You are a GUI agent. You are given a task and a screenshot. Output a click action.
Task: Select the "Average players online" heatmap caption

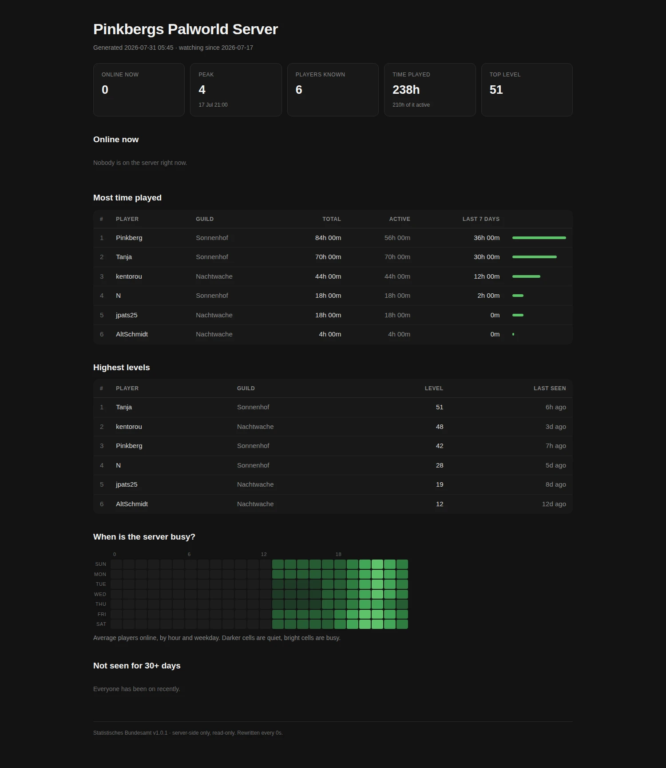[x=217, y=638]
